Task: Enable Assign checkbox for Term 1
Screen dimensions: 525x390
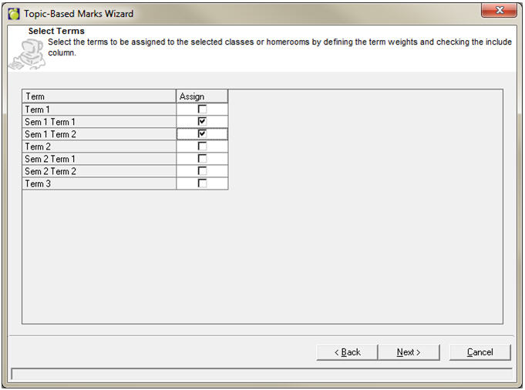Action: click(x=202, y=109)
